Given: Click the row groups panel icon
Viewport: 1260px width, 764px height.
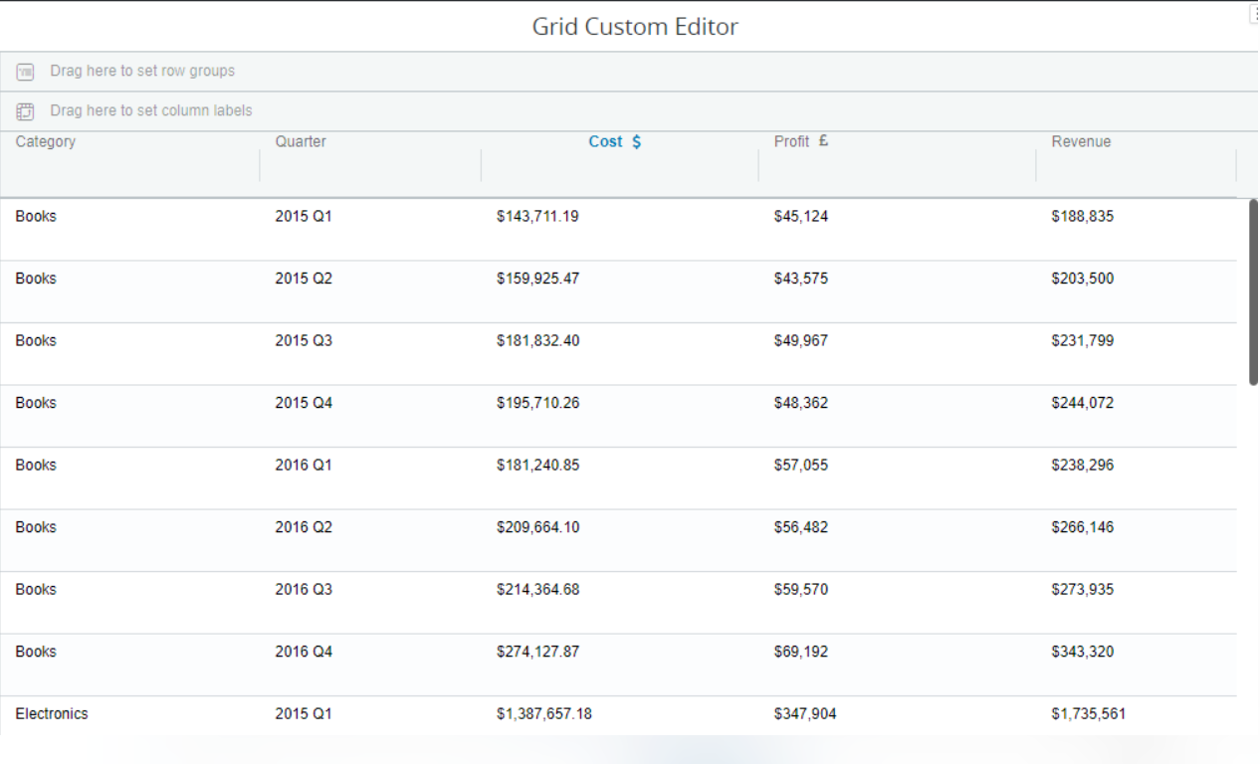Looking at the screenshot, I should pyautogui.click(x=26, y=72).
